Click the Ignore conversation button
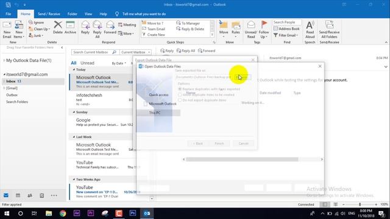Image resolution: width=390 pixels, height=219 pixels. click(x=37, y=23)
